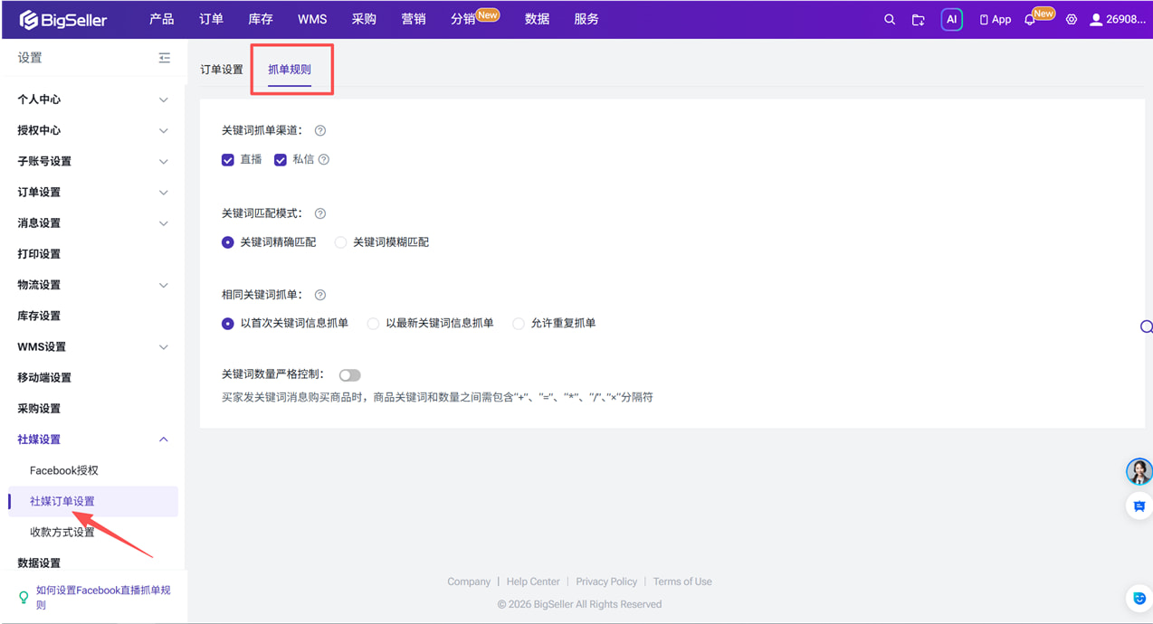Click the lightbulb tip icon
Screen dimensions: 1153x624
24,598
